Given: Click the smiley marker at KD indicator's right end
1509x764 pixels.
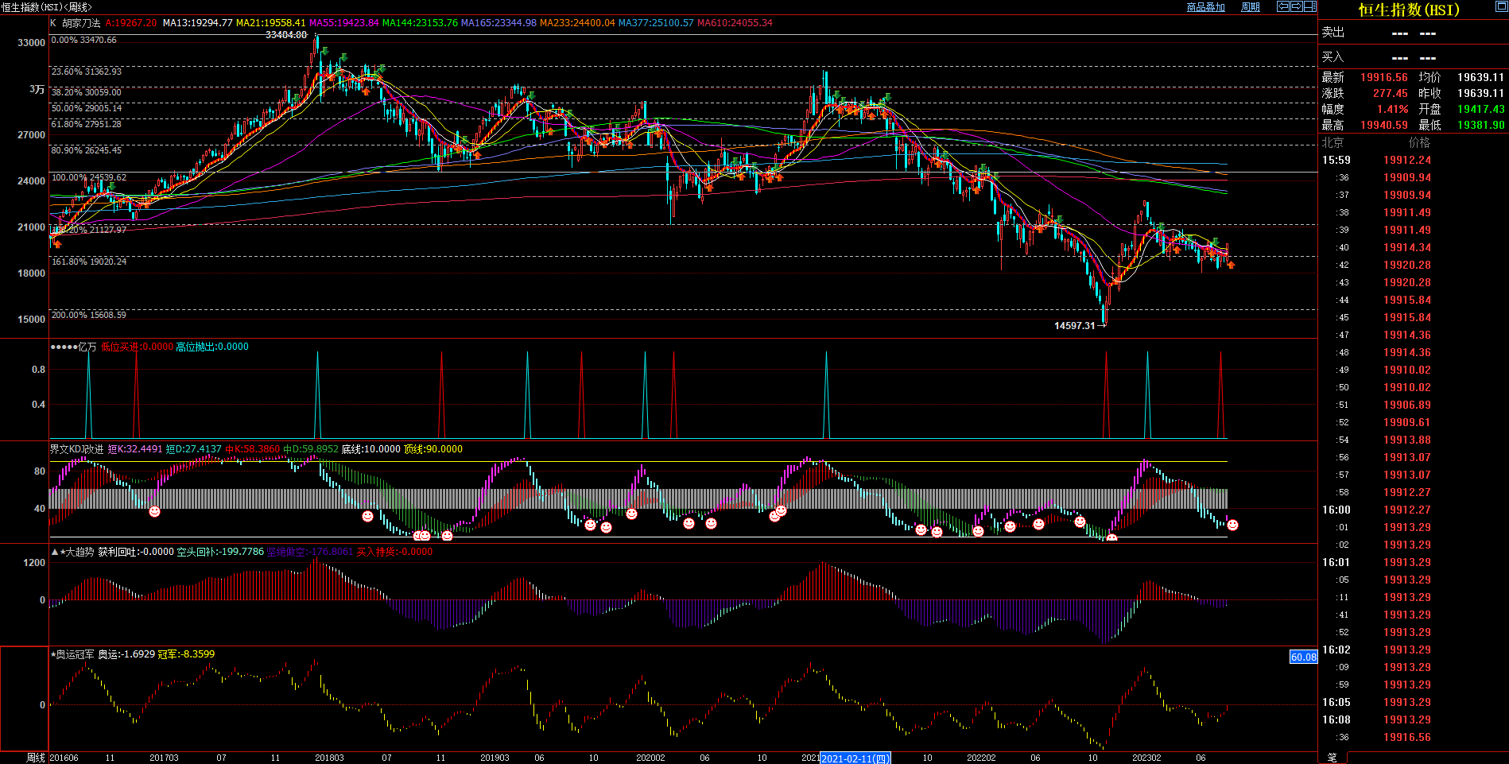Looking at the screenshot, I should click(x=1232, y=525).
